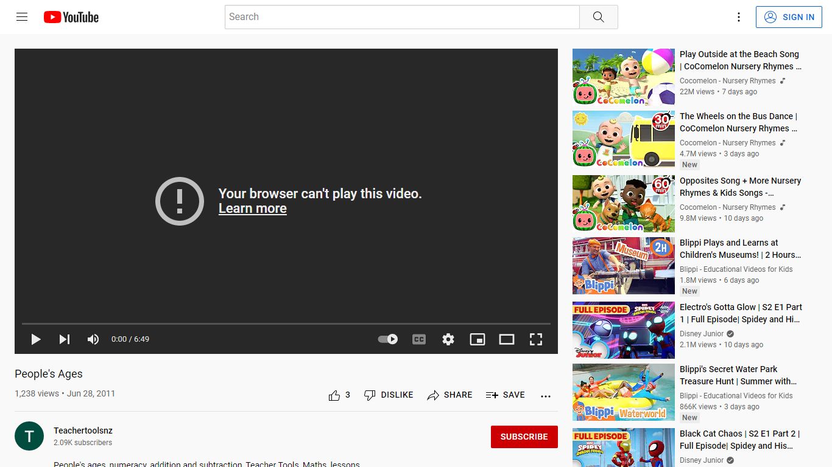The image size is (832, 467).
Task: Enter full screen mode
Action: 536,339
